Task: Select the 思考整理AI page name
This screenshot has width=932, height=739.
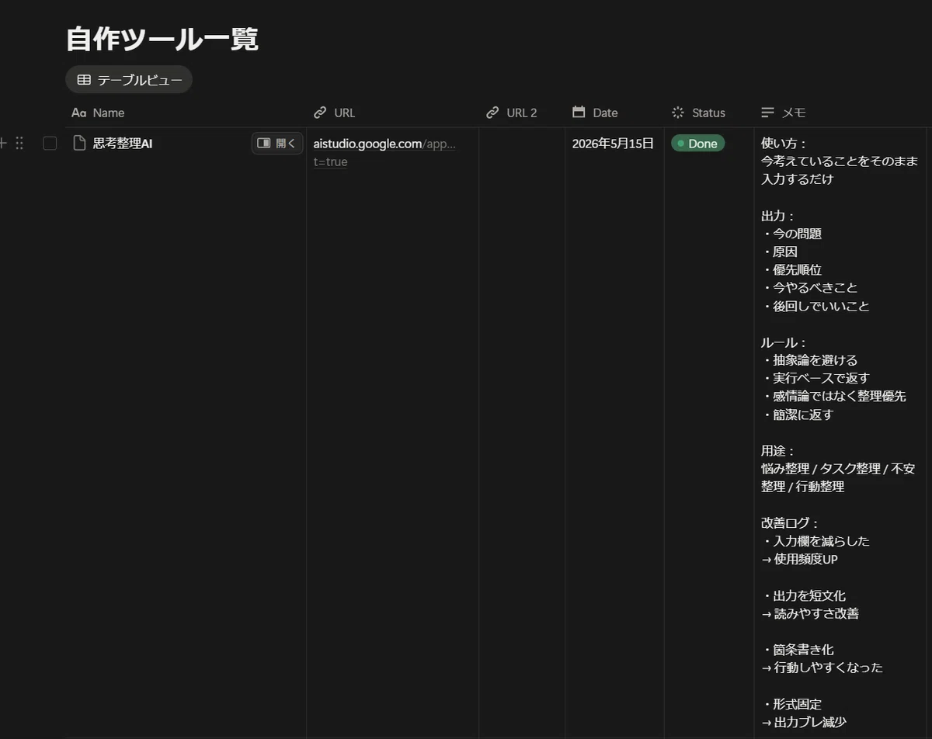Action: point(123,143)
